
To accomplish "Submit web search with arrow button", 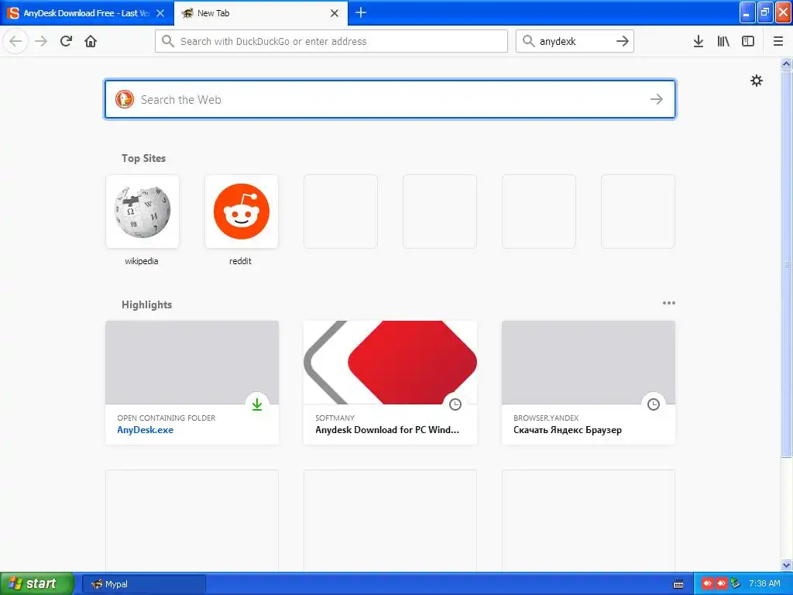I will tap(657, 99).
